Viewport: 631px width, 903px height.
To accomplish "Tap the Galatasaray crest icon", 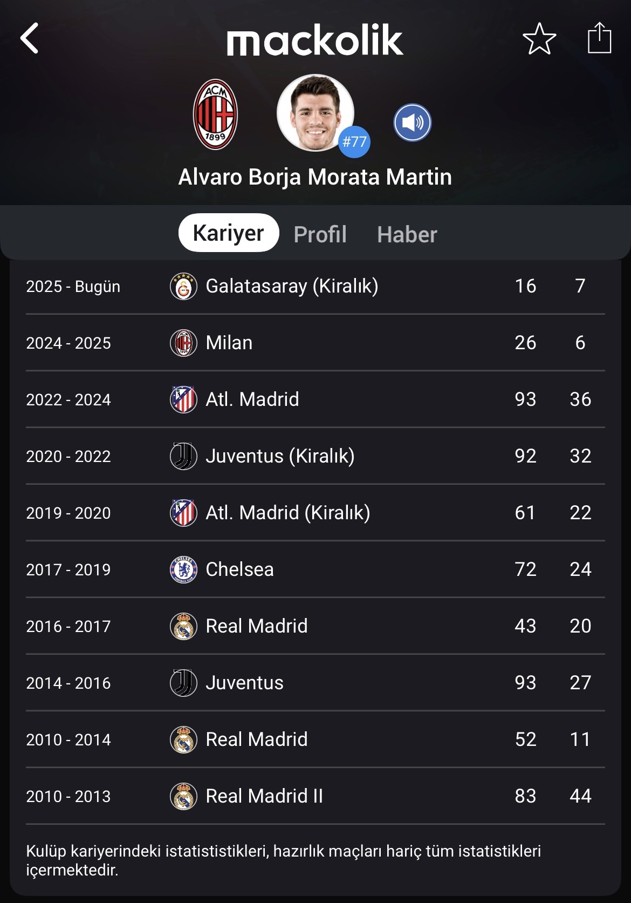I will coord(183,286).
